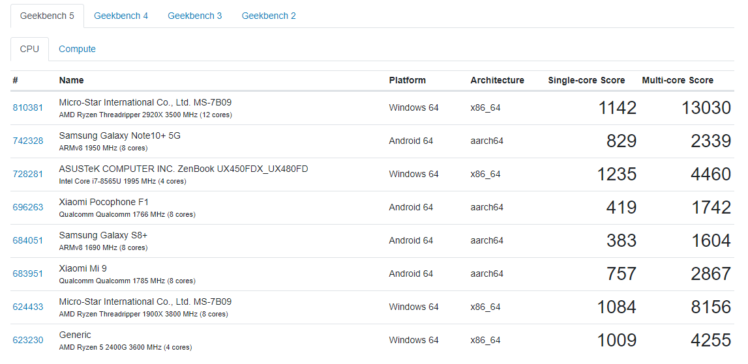Click aarch64 architecture in row 696263
Image resolution: width=748 pixels, height=364 pixels.
click(x=487, y=207)
